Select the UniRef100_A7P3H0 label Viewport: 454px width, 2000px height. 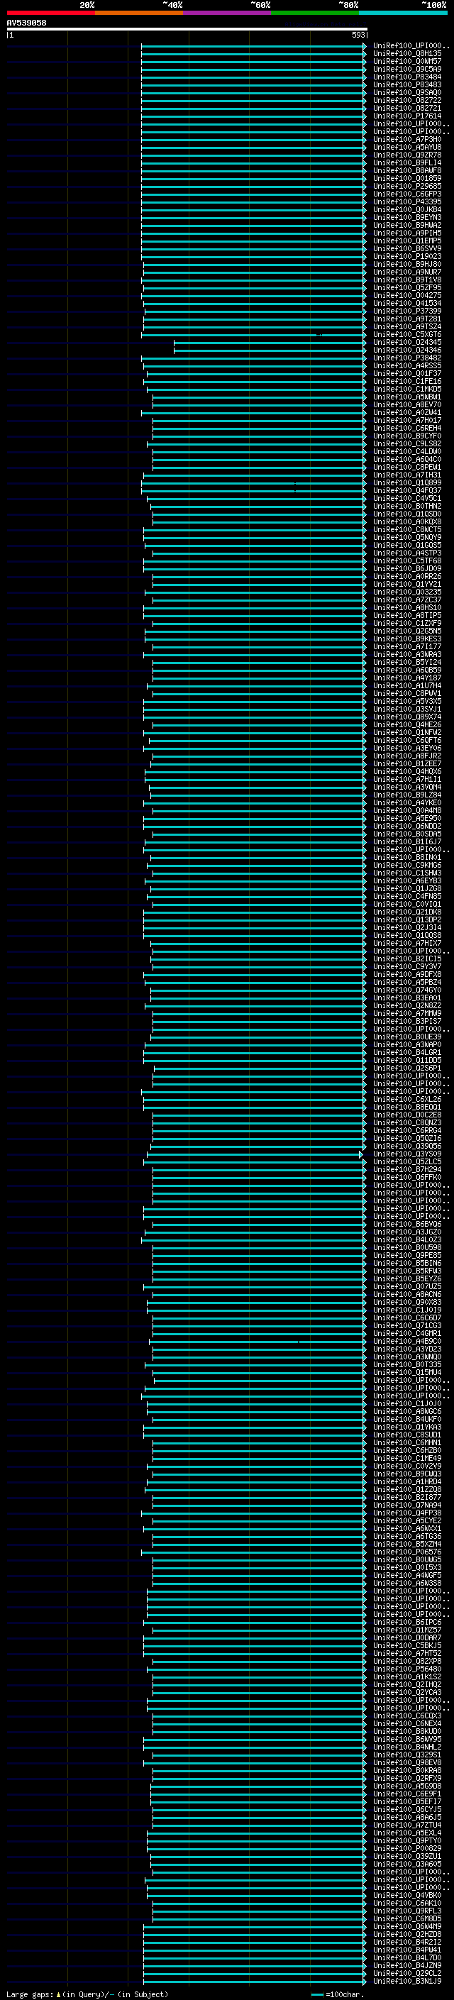tap(407, 139)
